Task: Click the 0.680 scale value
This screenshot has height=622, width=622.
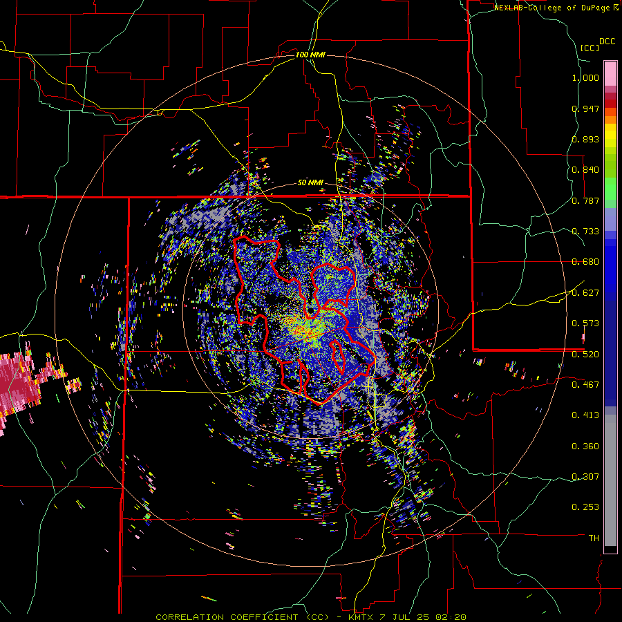Action: (x=585, y=262)
